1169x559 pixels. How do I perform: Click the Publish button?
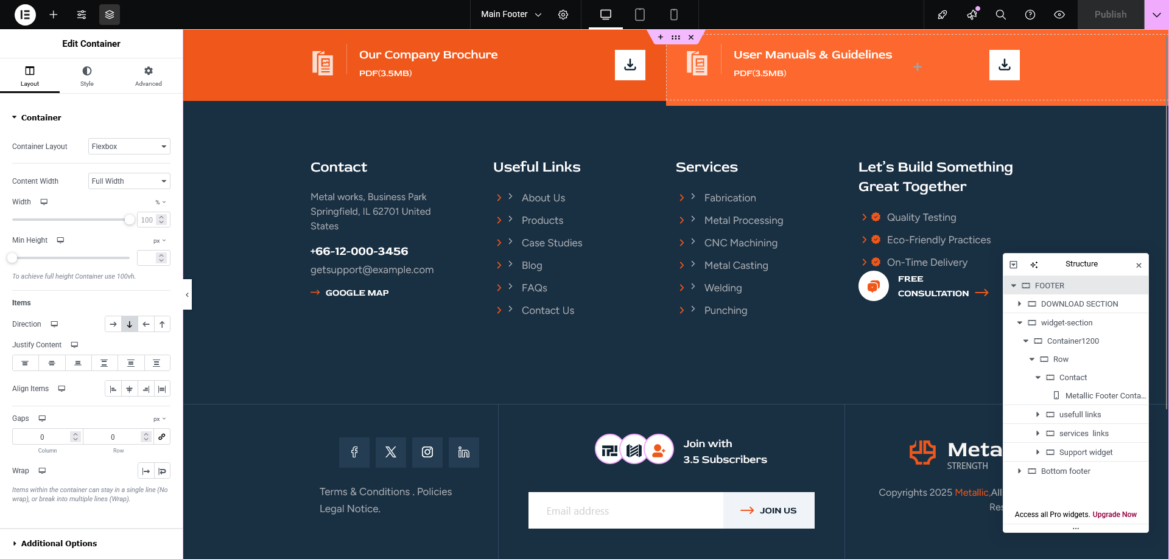click(1110, 15)
